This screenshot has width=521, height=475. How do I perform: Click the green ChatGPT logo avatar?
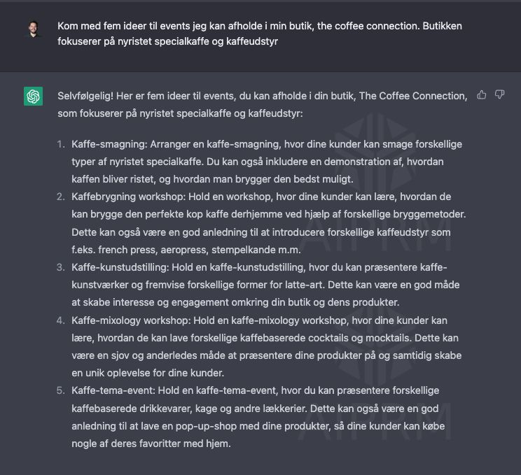pyautogui.click(x=33, y=96)
